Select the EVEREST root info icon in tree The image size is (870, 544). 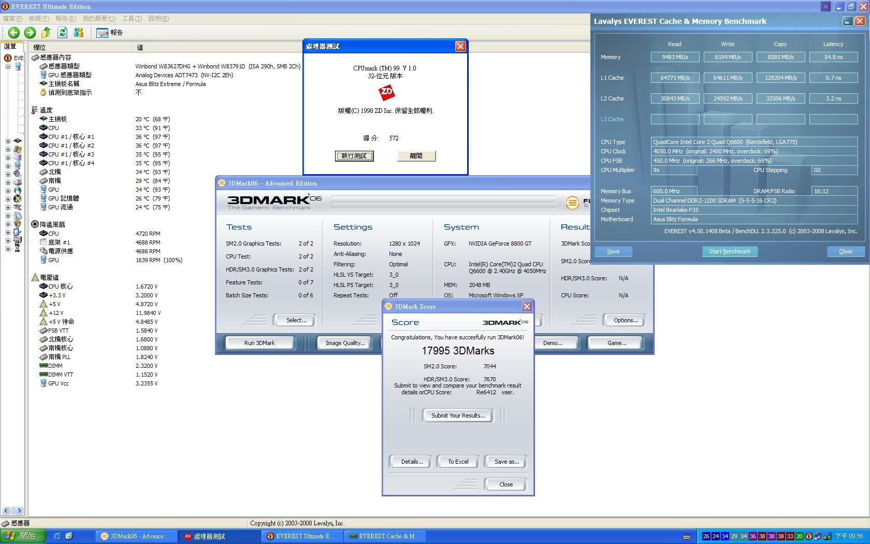[8, 58]
